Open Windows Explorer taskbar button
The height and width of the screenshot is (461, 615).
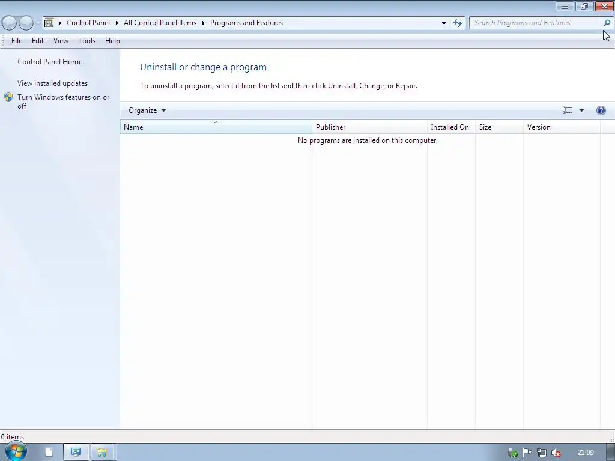coord(102,453)
